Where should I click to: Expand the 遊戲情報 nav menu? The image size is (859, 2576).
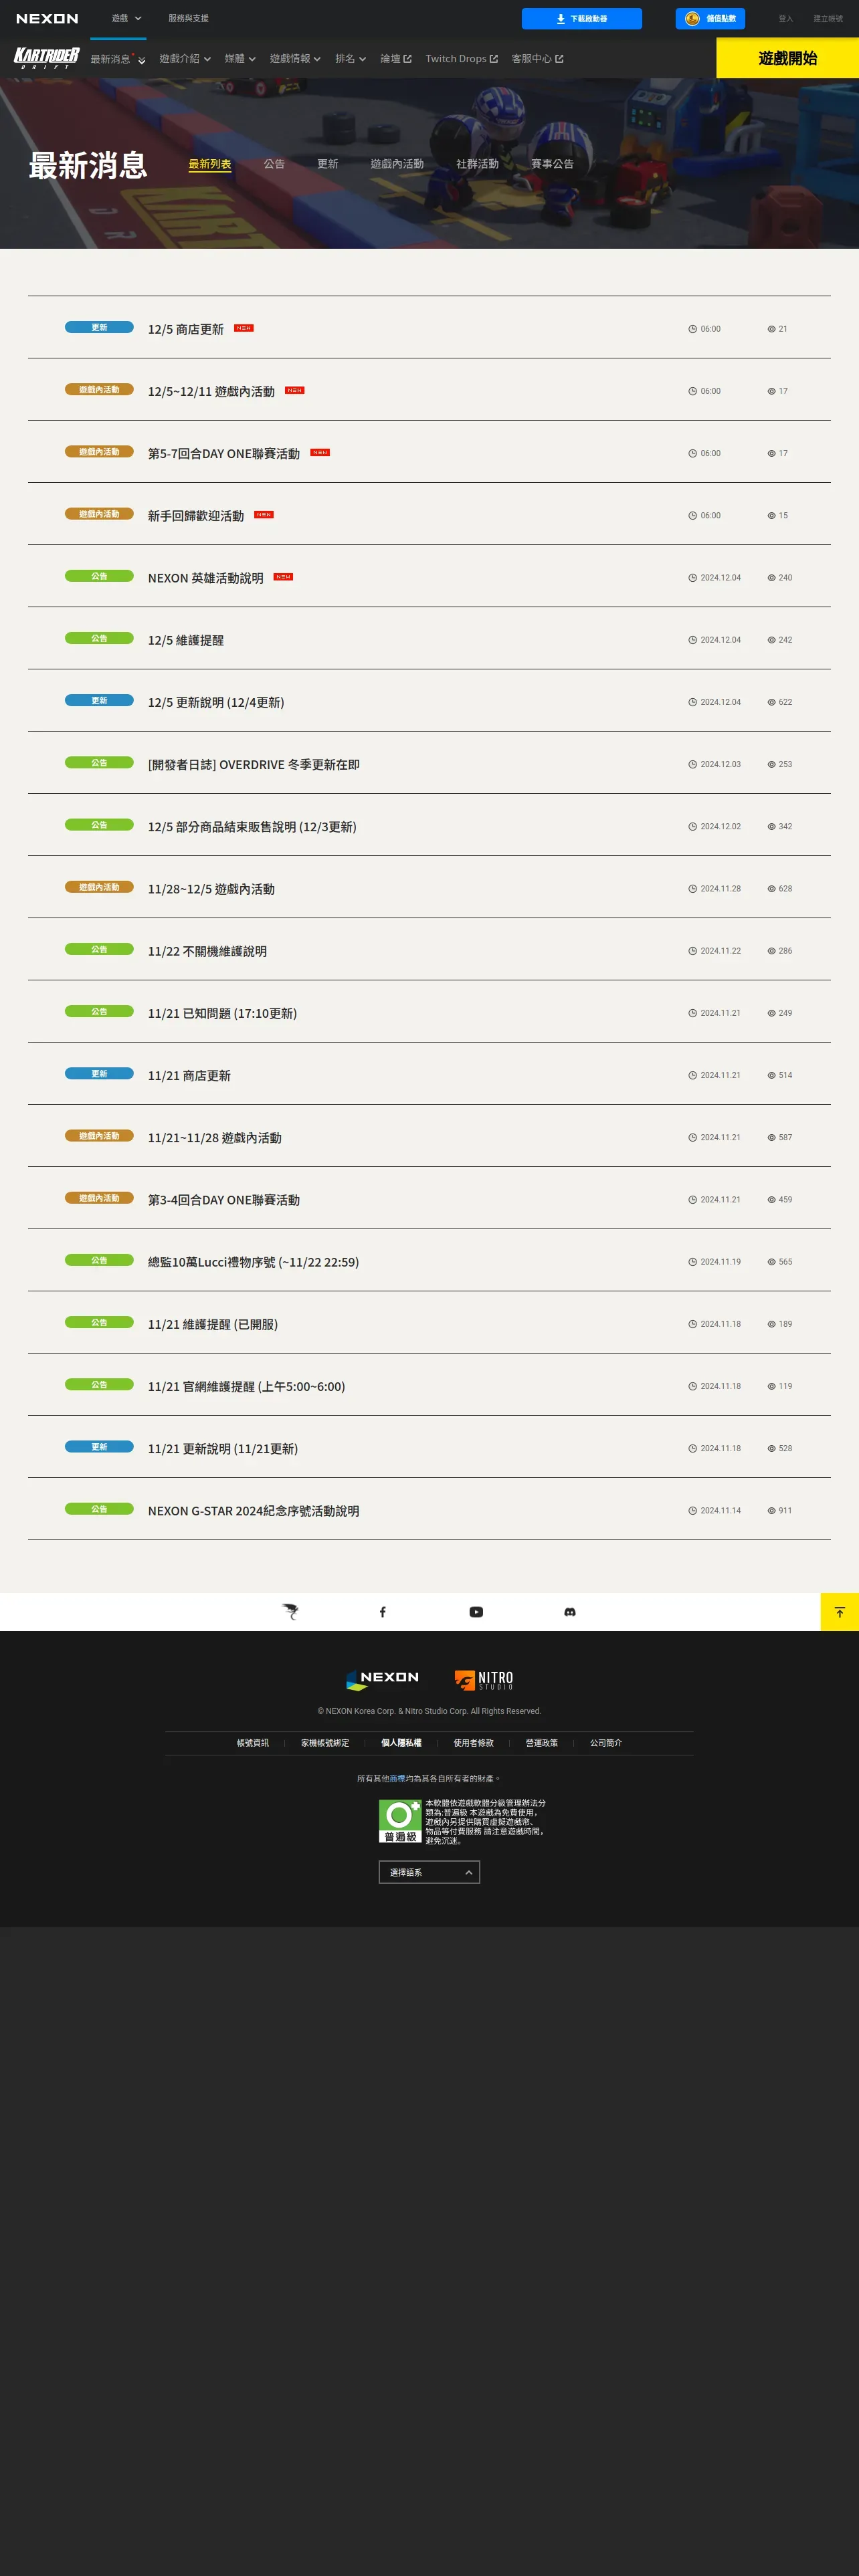295,59
